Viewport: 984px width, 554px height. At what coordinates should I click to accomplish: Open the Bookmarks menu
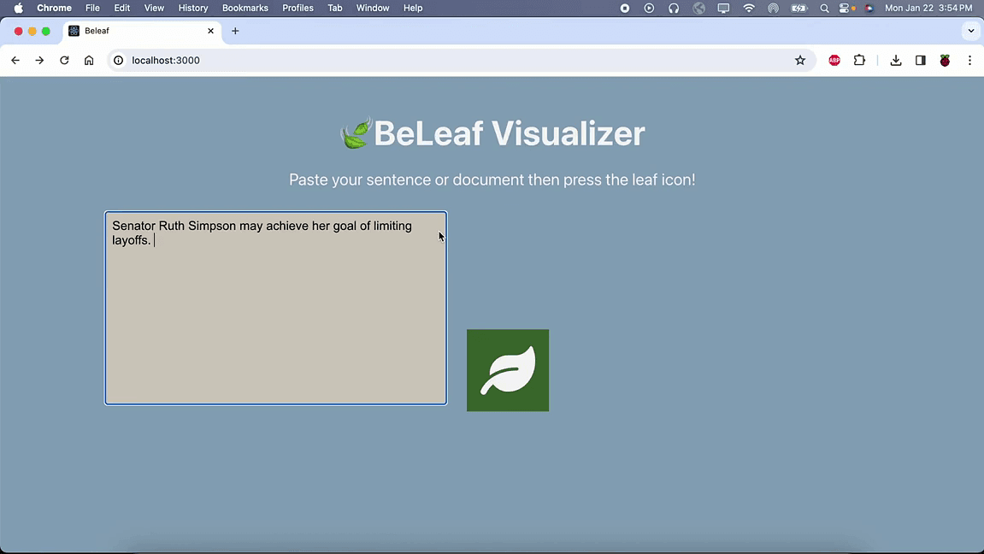tap(245, 8)
